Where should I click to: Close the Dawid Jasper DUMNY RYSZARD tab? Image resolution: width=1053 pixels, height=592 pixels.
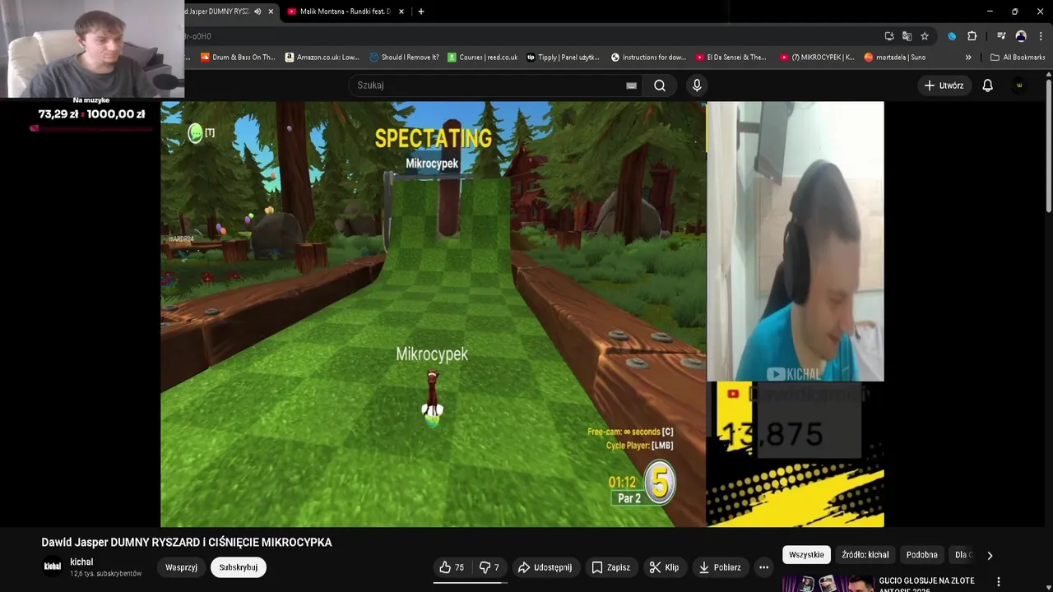pyautogui.click(x=271, y=12)
